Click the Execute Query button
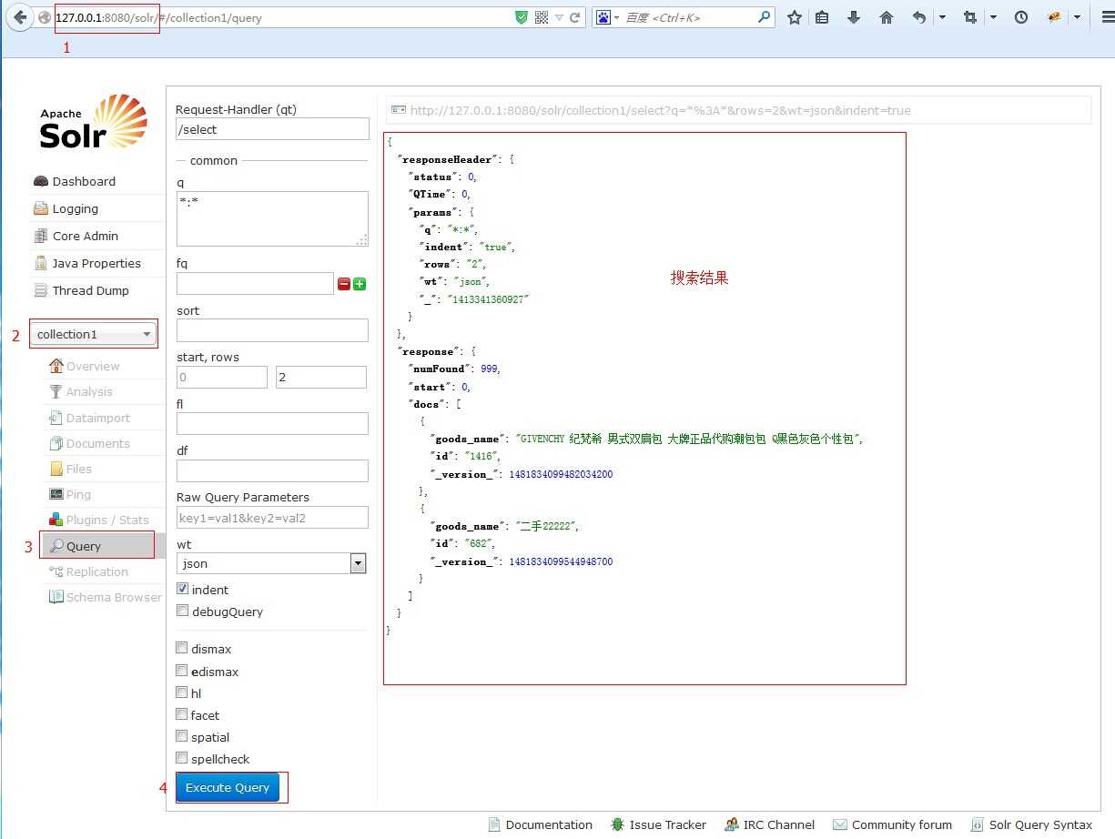The image size is (1115, 839). pyautogui.click(x=228, y=787)
